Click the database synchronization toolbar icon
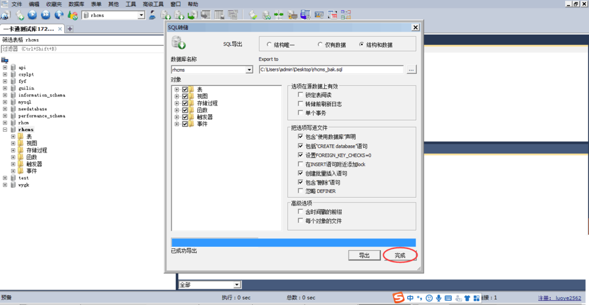Screen dimensions: 589x305 coord(266,15)
